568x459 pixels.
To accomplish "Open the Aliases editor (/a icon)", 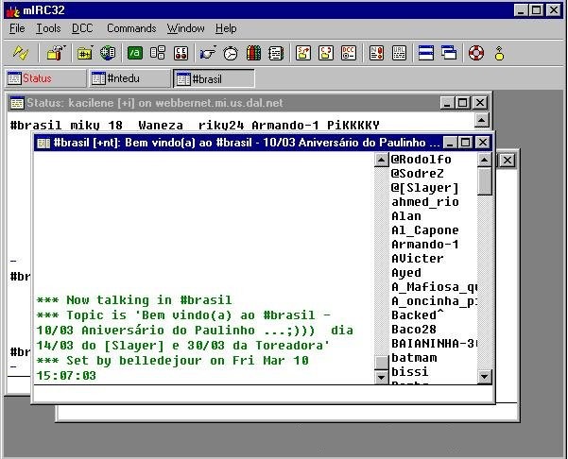I will coord(135,53).
